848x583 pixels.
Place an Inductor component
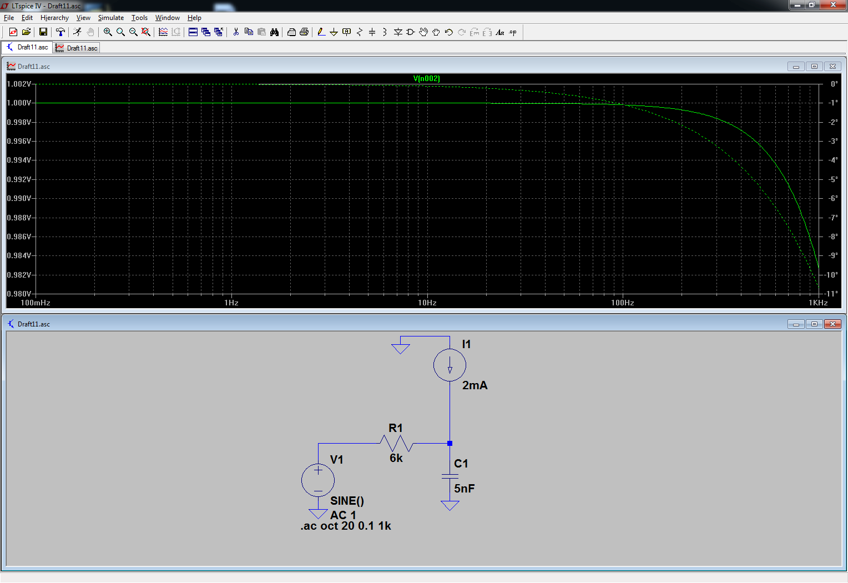tap(385, 32)
